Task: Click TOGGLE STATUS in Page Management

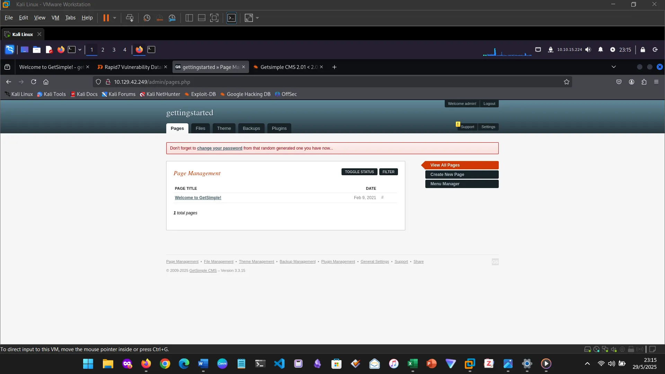Action: 359,171
